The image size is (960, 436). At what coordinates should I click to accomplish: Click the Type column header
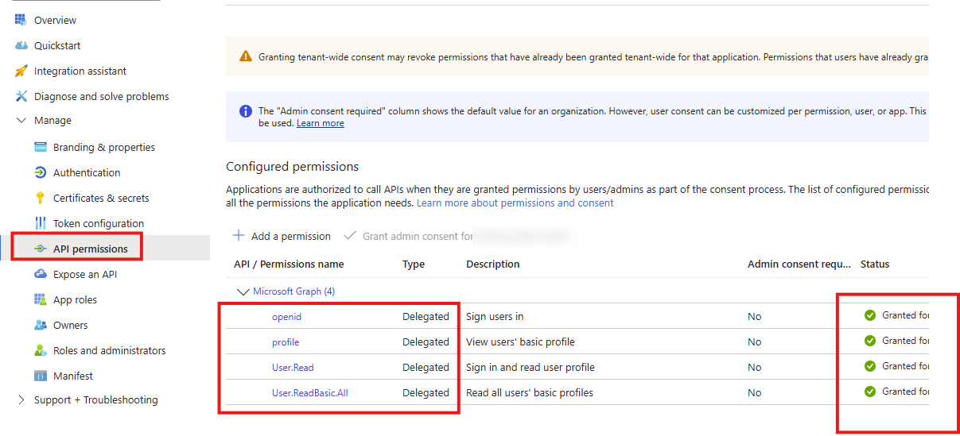[414, 264]
